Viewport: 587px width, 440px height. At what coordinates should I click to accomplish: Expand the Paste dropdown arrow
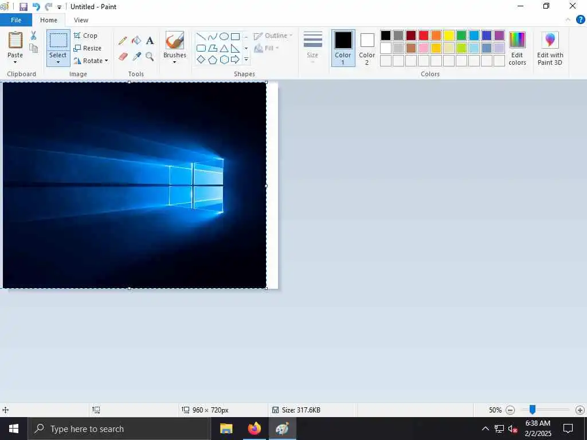coord(15,62)
